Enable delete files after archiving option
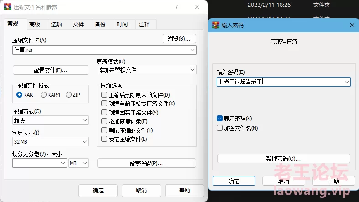The width and height of the screenshot is (359, 202). click(104, 95)
